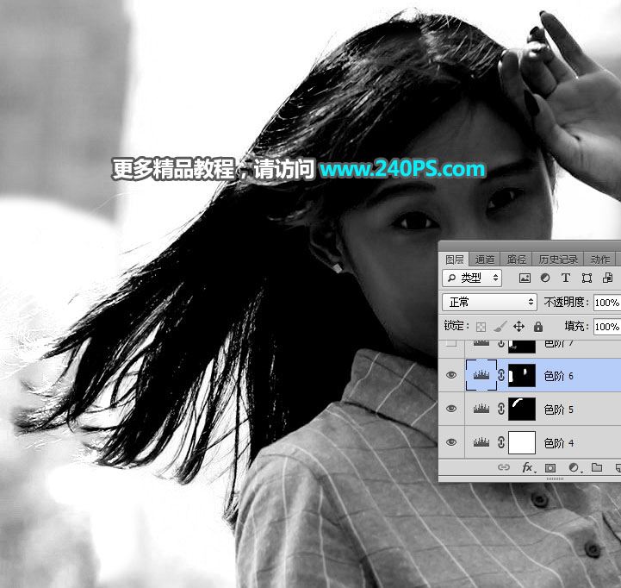621x588 pixels.
Task: Open the 通道 channels tab
Action: pyautogui.click(x=484, y=260)
